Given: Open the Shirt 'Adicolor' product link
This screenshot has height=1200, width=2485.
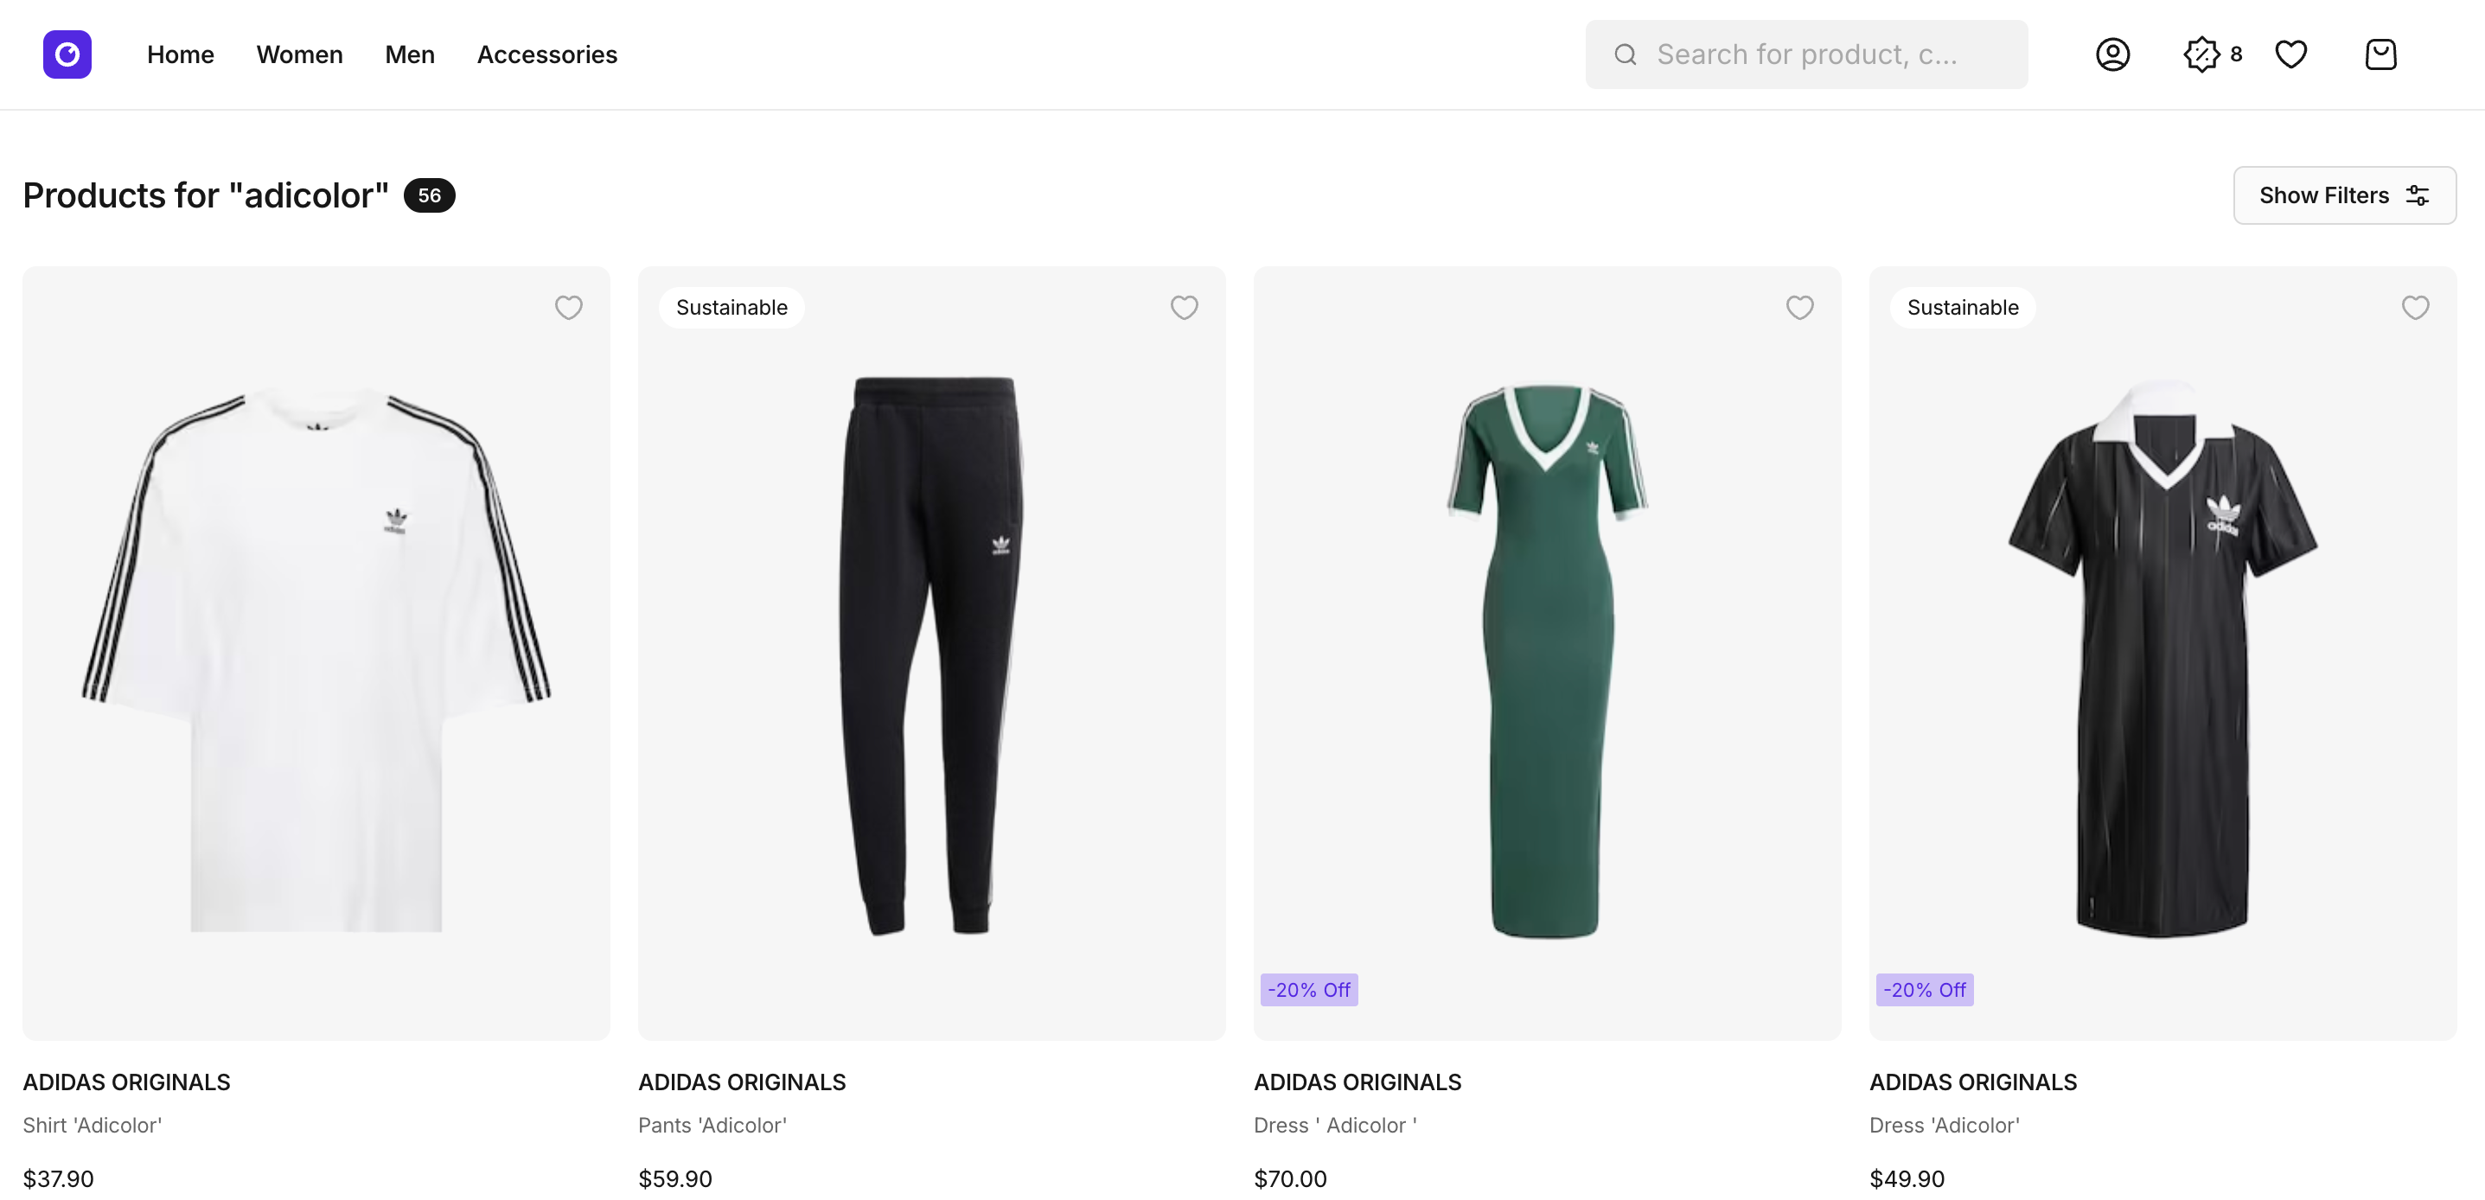Looking at the screenshot, I should (93, 1125).
